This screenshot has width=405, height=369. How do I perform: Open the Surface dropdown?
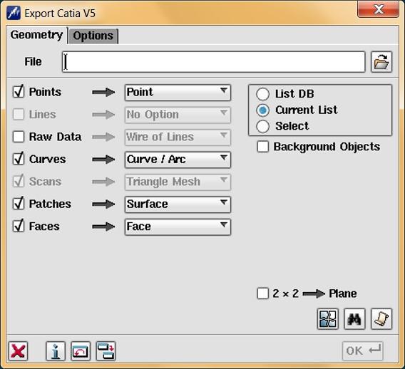point(178,204)
